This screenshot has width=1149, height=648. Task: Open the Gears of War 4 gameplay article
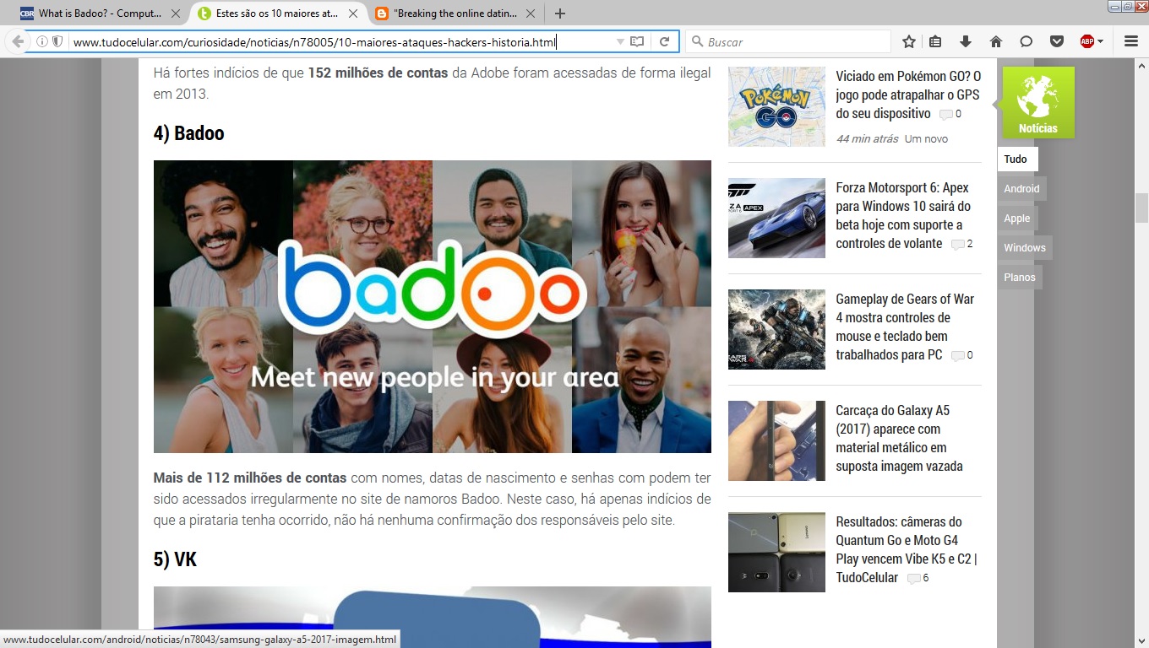[904, 327]
